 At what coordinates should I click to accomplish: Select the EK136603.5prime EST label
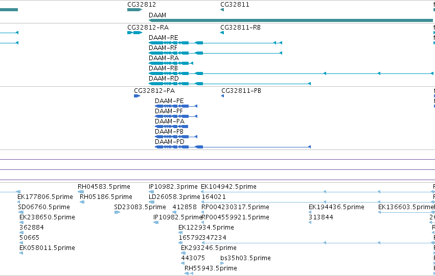pos(406,207)
